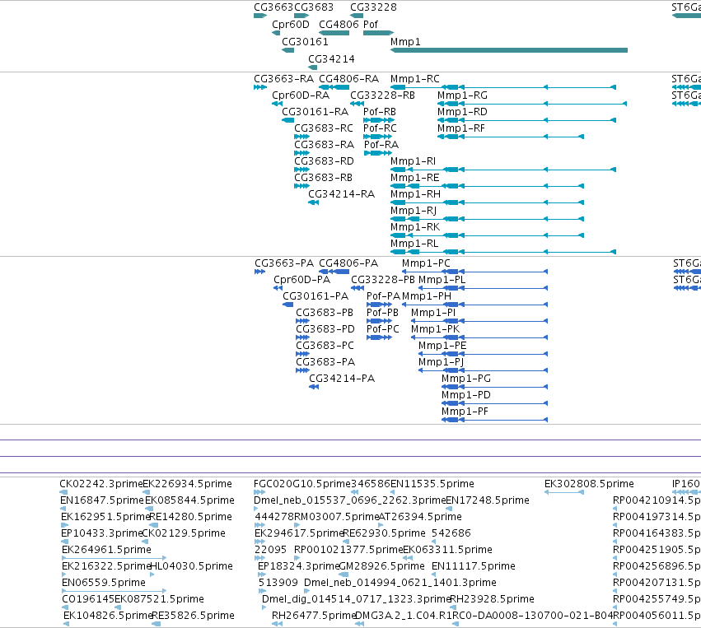This screenshot has width=701, height=628.
Task: Click the Mmp1-RD transcript label
Action: pyautogui.click(x=462, y=112)
